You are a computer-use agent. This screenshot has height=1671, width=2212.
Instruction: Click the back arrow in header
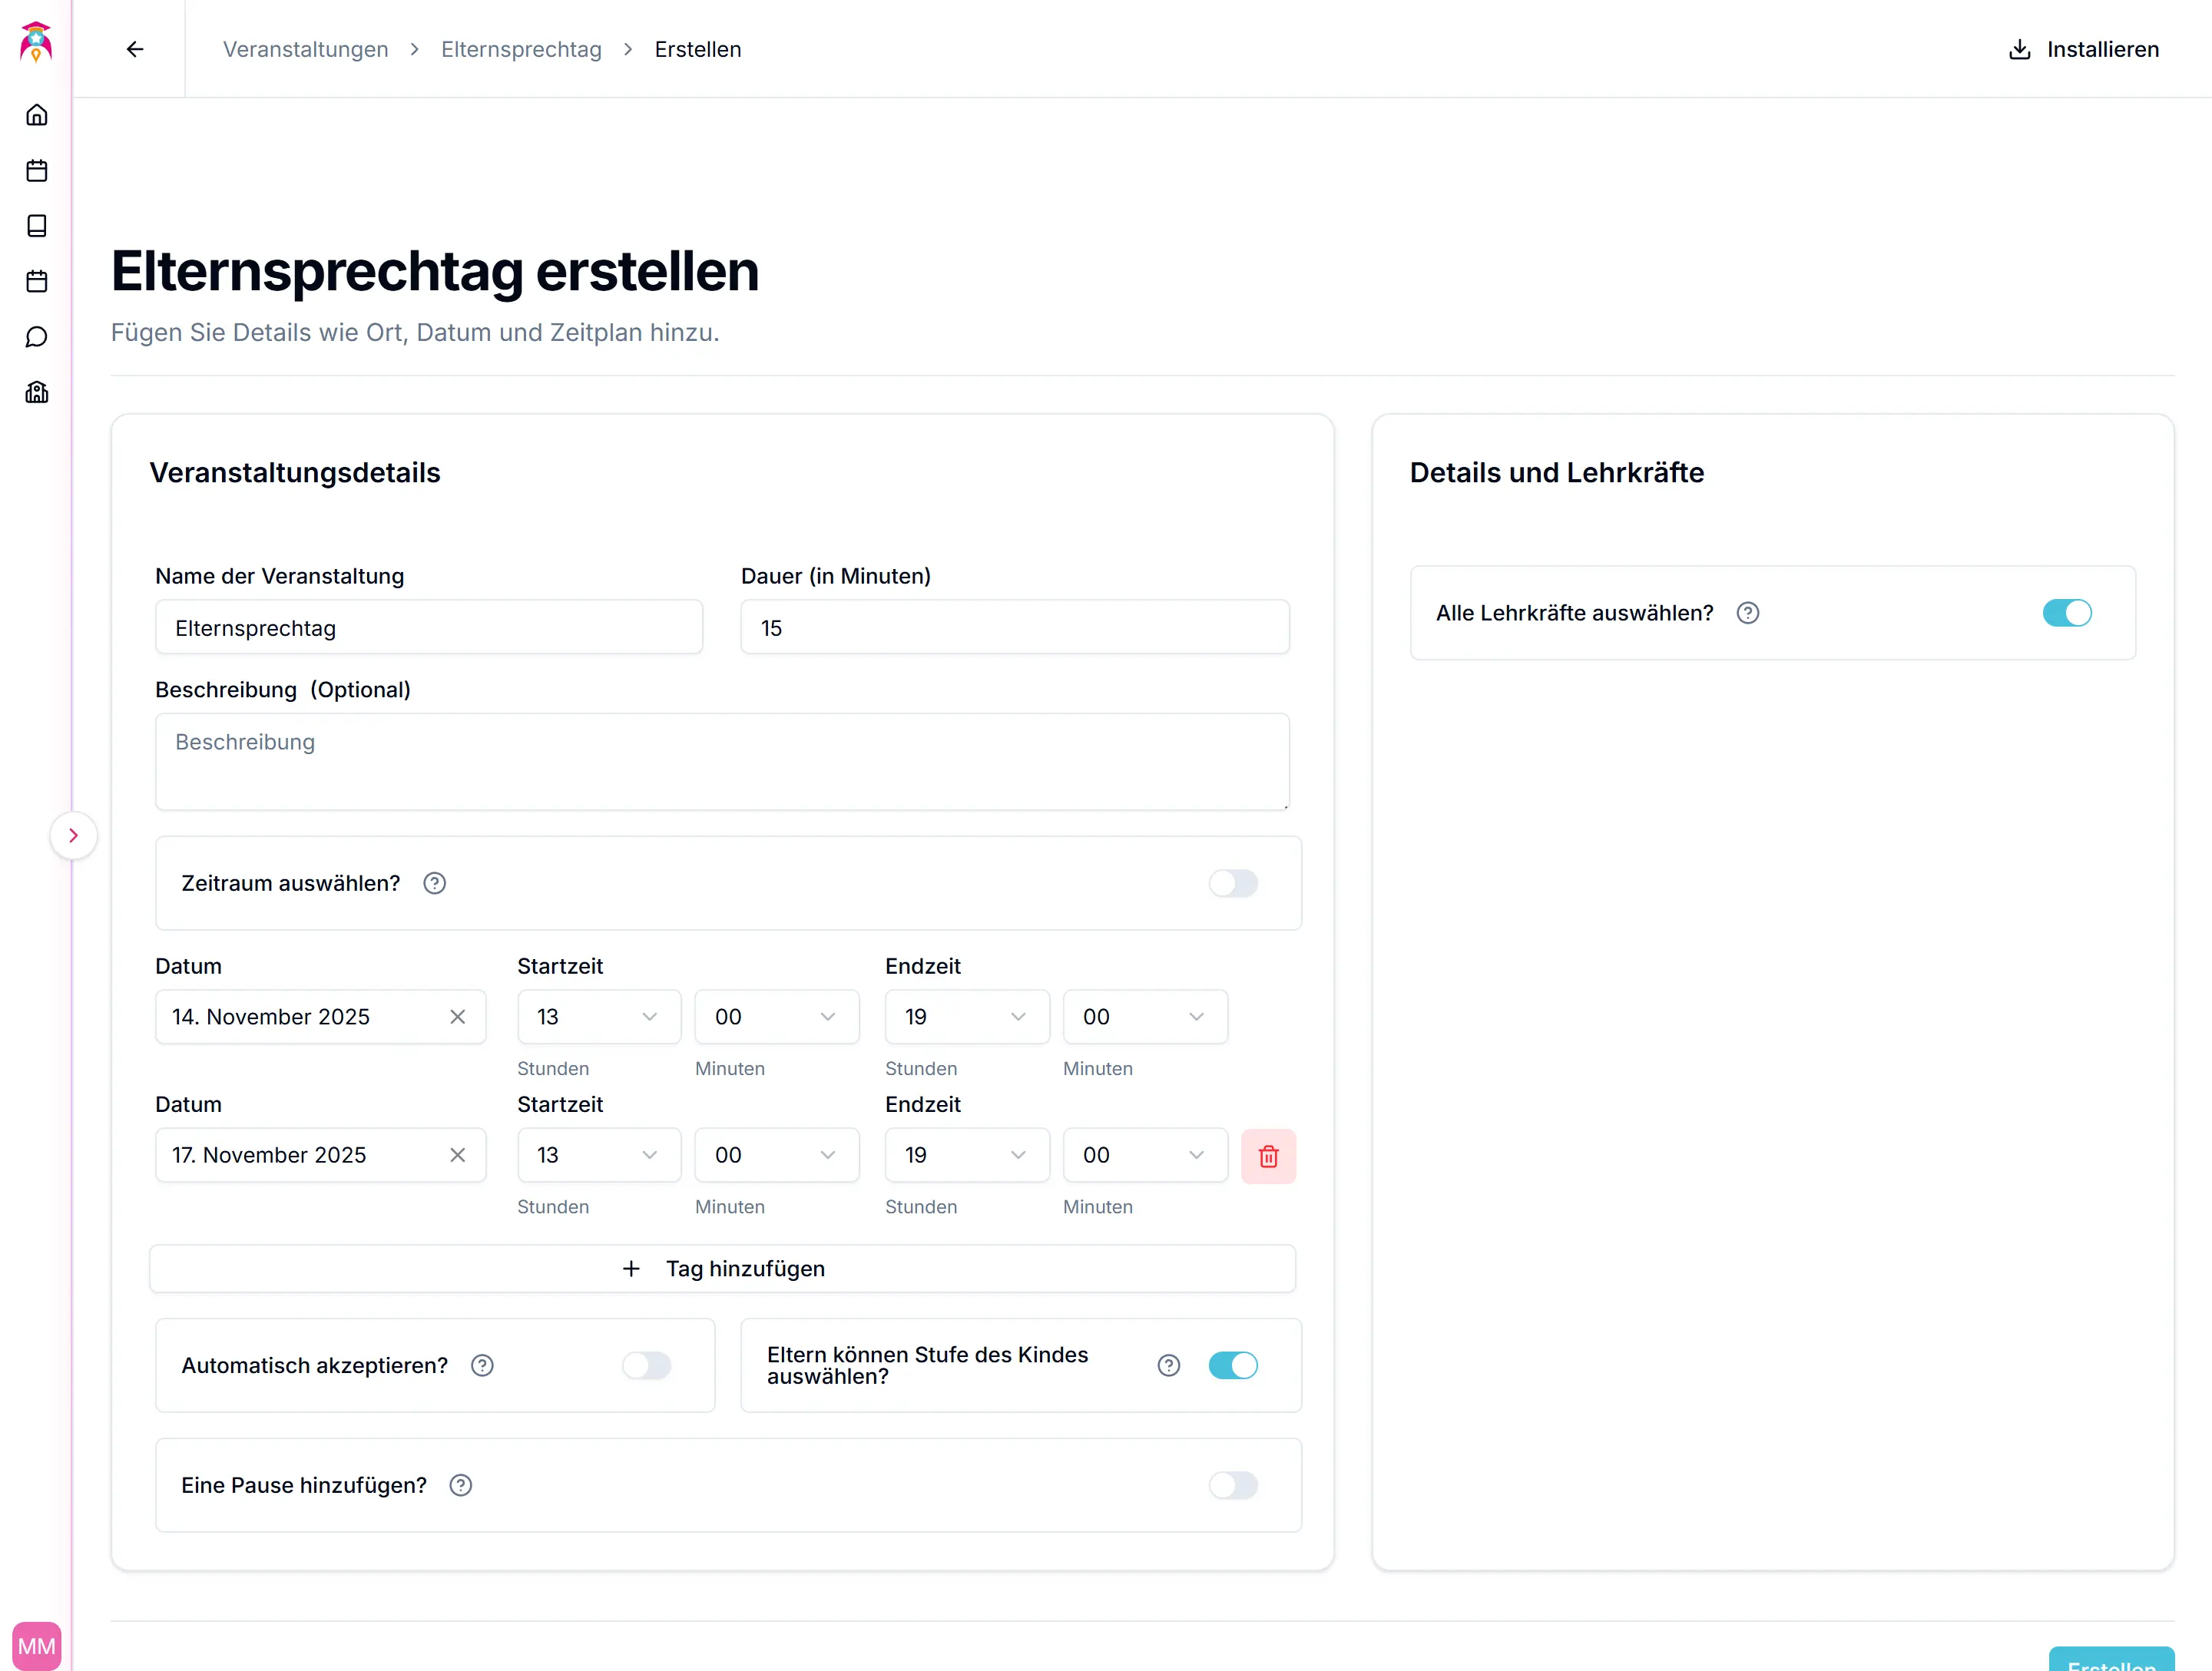pos(135,49)
